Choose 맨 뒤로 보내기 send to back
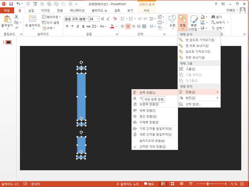 click(x=199, y=46)
